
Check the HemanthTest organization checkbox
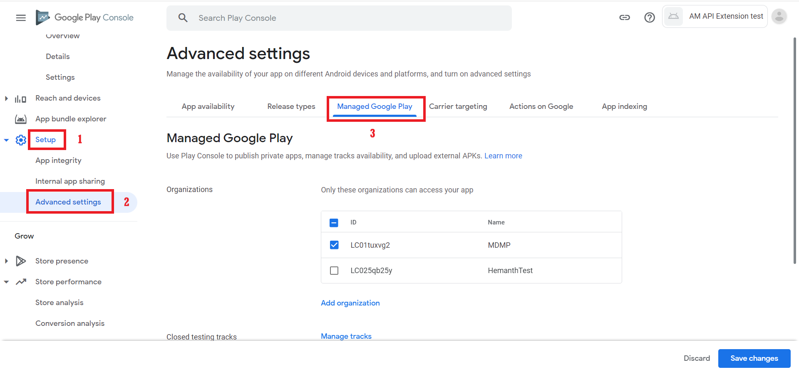(334, 271)
